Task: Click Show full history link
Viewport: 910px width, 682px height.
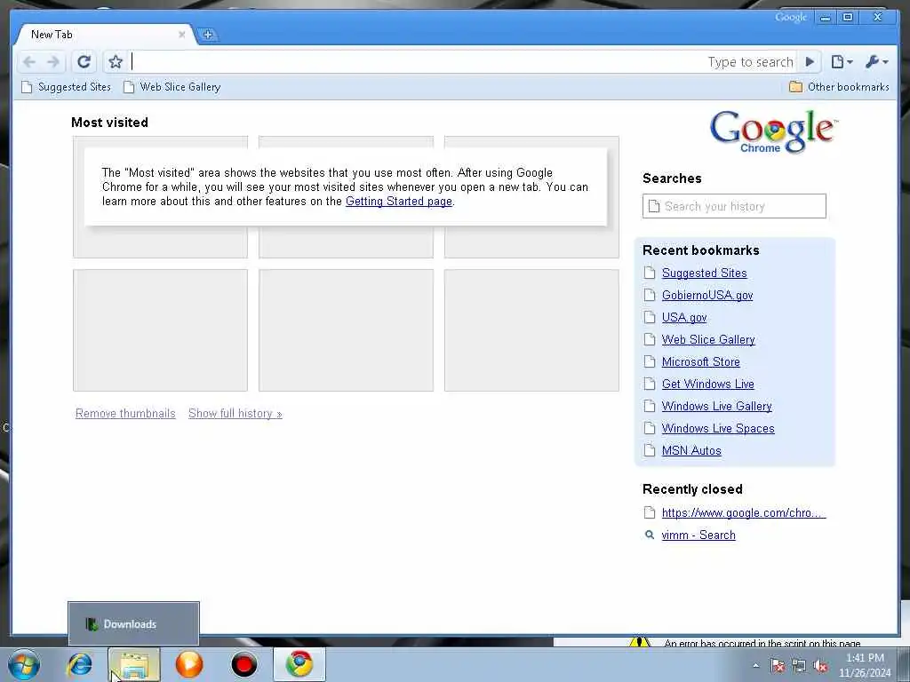Action: pyautogui.click(x=235, y=414)
